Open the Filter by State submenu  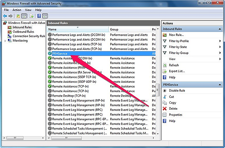point(178,47)
